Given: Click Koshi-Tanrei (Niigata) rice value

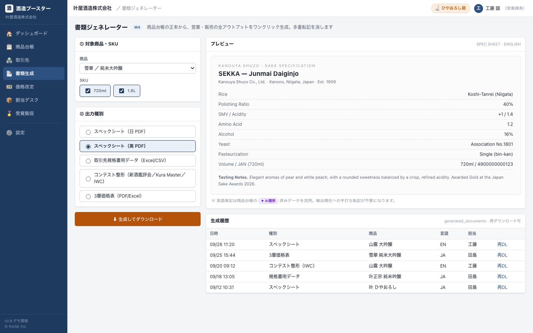Looking at the screenshot, I should click(x=490, y=94).
